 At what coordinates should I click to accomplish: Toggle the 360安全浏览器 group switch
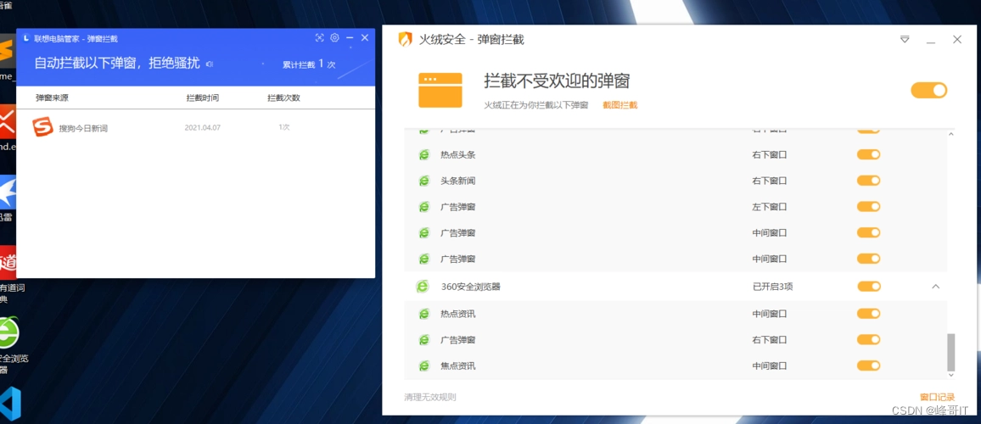point(869,287)
